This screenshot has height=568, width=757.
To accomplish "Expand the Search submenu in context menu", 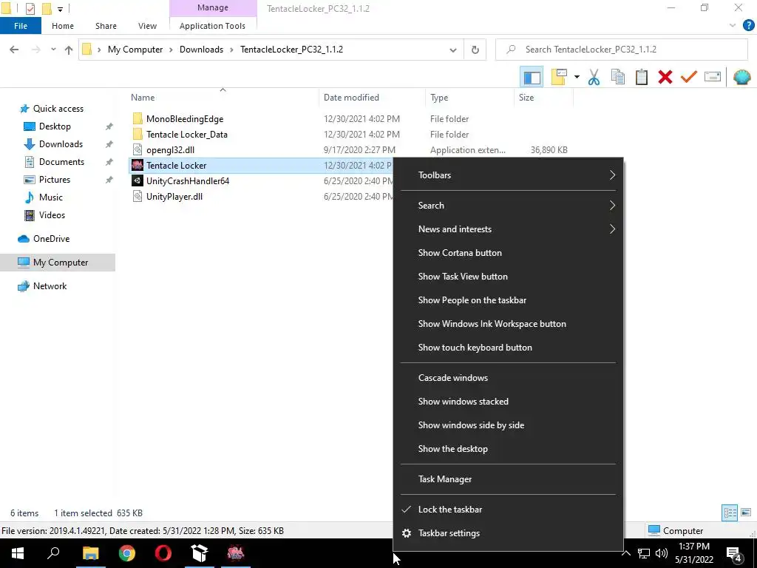I will click(508, 206).
